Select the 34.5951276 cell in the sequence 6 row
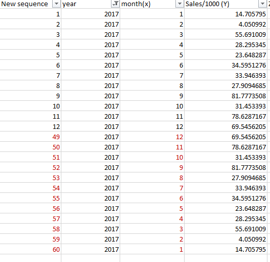Image resolution: width=270 pixels, height=262 pixels. point(226,65)
